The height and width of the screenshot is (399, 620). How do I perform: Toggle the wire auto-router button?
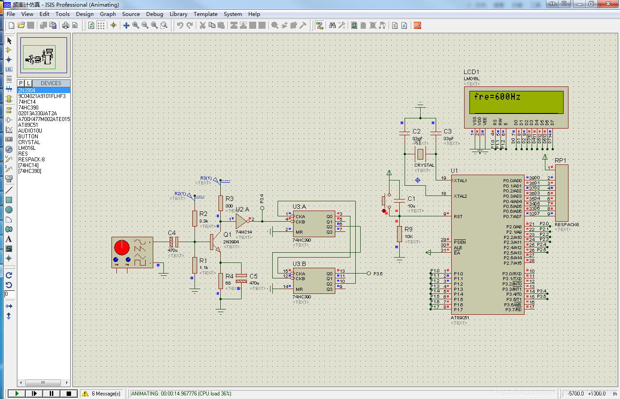pos(319,25)
